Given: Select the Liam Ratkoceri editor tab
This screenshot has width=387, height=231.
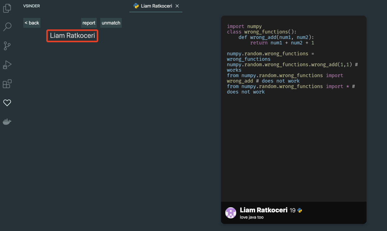Looking at the screenshot, I should pos(156,6).
